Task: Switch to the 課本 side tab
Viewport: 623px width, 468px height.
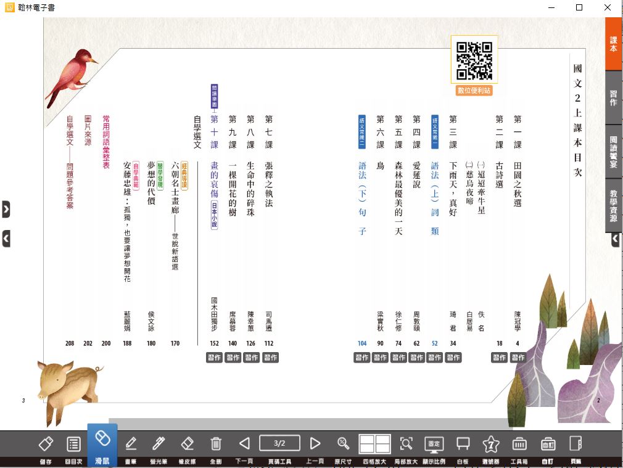Action: [614, 44]
